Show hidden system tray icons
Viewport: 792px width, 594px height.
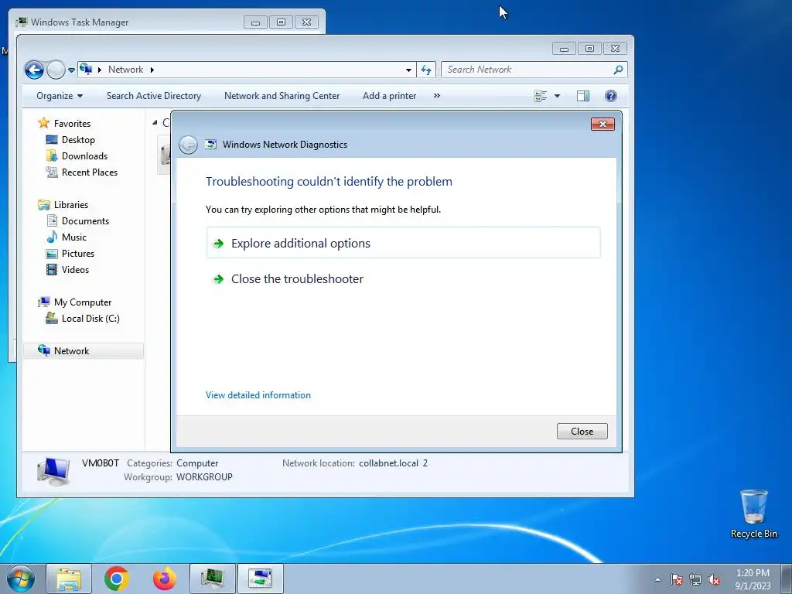(657, 579)
